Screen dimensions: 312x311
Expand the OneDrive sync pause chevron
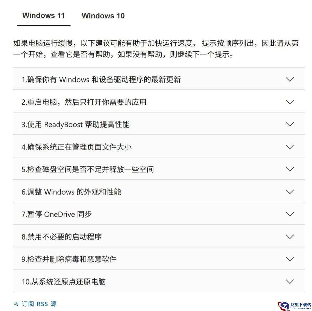[290, 214]
